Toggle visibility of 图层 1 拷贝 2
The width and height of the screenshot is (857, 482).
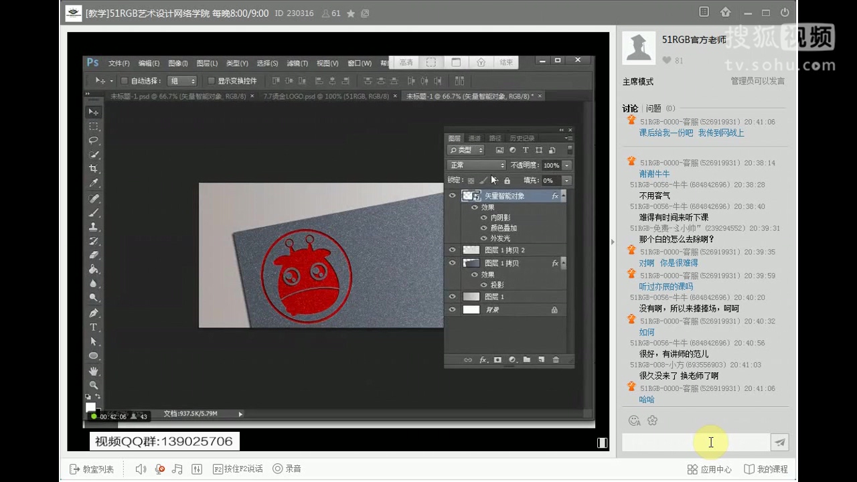(453, 250)
